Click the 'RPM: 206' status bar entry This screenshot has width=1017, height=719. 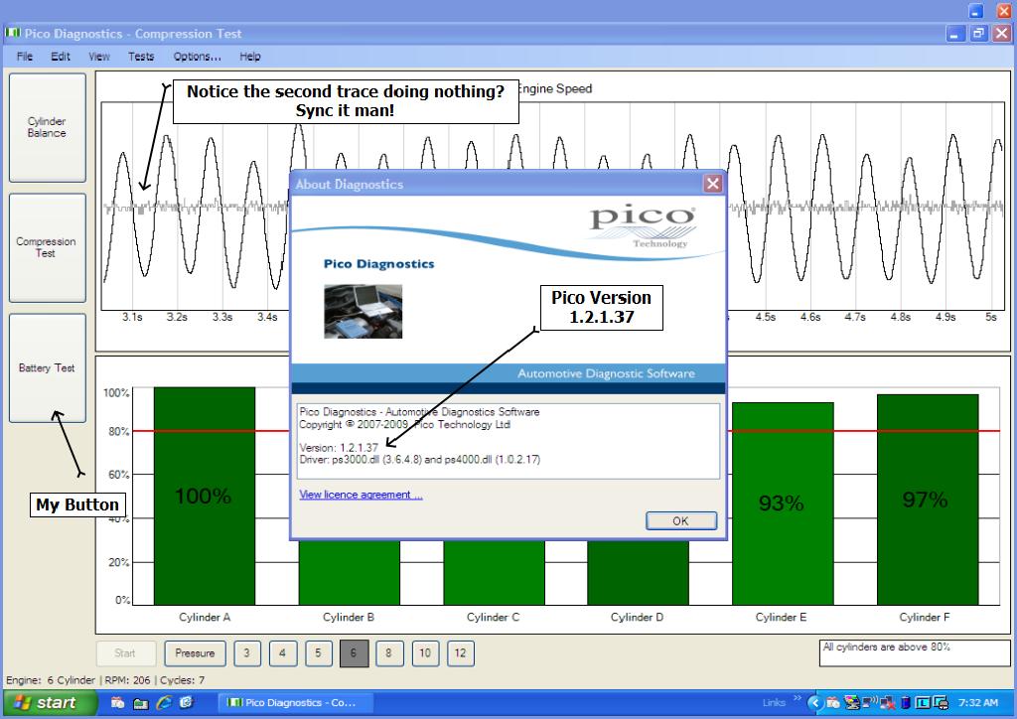[x=127, y=680]
